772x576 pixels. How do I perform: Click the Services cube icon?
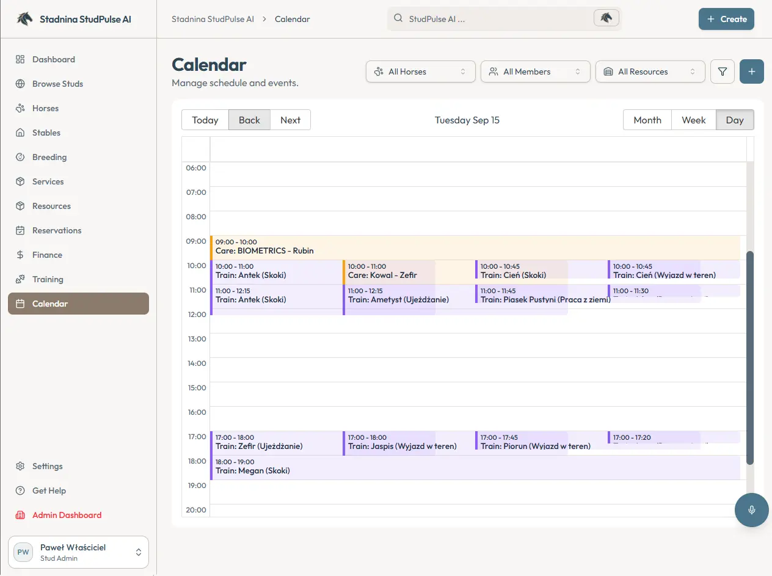pos(20,181)
